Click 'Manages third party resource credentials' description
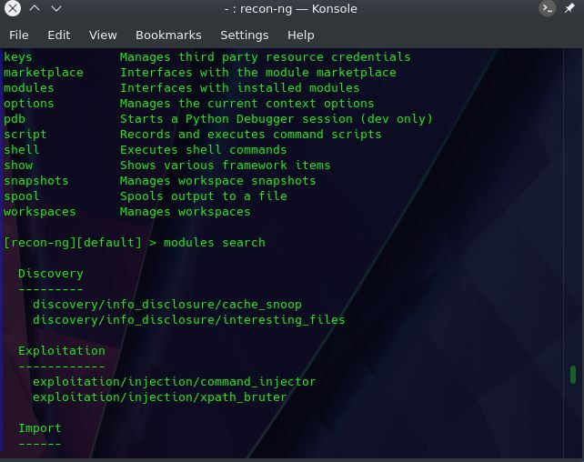Screen dimensions: 584x462 point(265,57)
